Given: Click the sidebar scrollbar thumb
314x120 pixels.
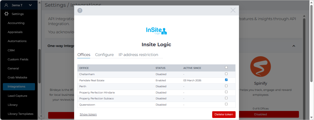Looking at the screenshot, I should click(x=40, y=66).
